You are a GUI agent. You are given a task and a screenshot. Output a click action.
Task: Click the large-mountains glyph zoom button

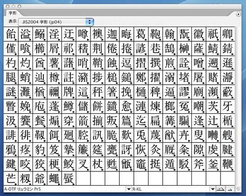click(220, 189)
